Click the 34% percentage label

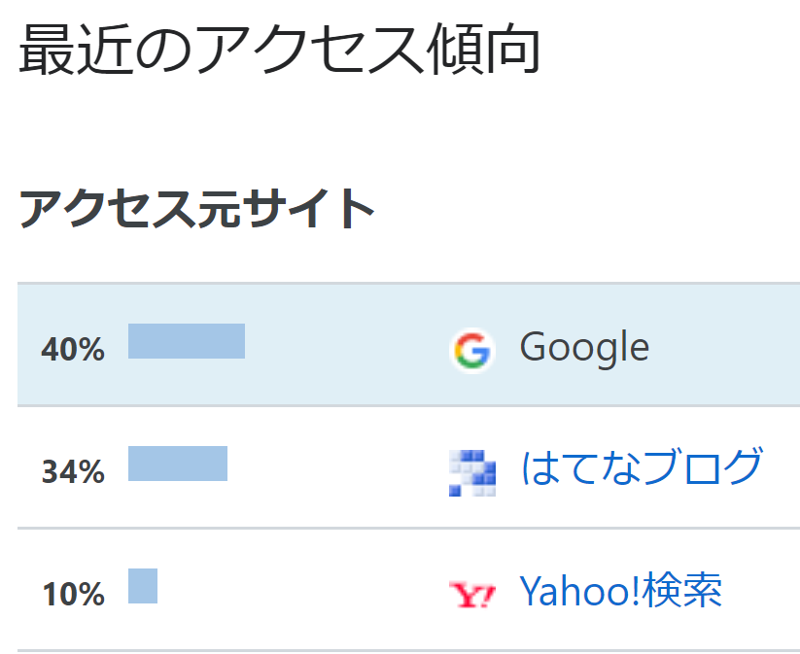(x=73, y=472)
